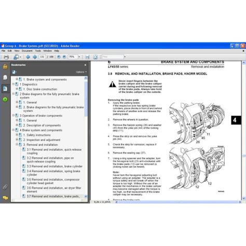Image resolution: width=246 pixels, height=246 pixels.
Task: Click the fit-page view icon
Action: coord(95,57)
